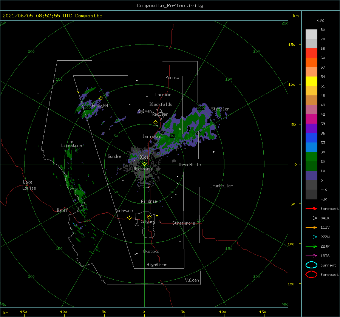The image size is (340, 317).
Task: Click the Okotoks label
Action: click(x=151, y=251)
